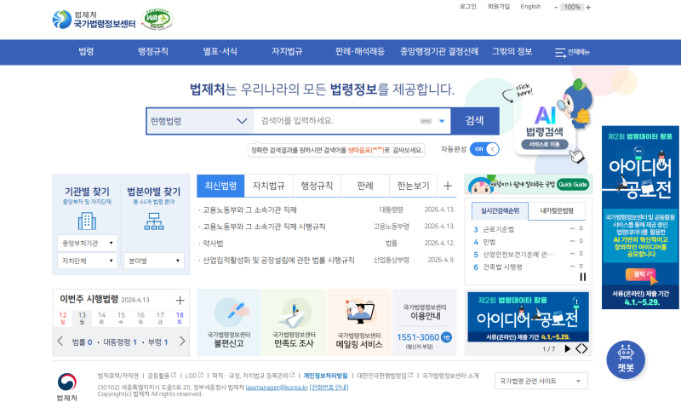Screen dimensions: 681x408
Task: Pause the real-time search ranking rotation
Action: click(x=583, y=277)
